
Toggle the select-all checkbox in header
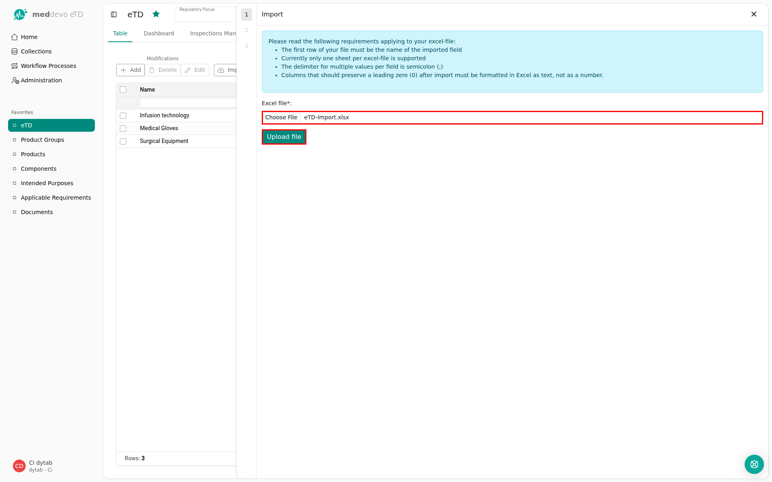coord(123,90)
